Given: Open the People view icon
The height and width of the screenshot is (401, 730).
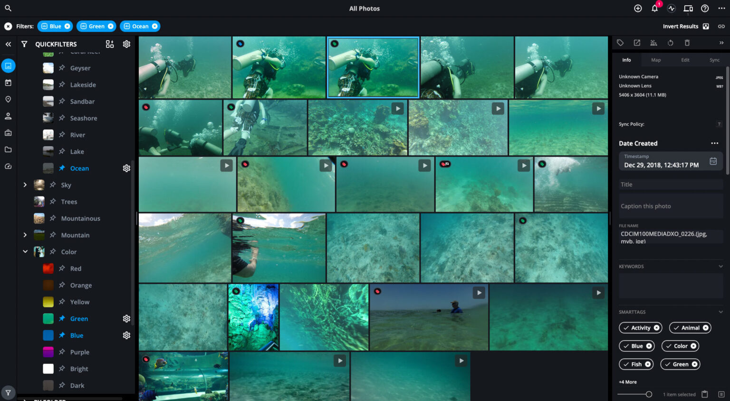Looking at the screenshot, I should click(8, 116).
